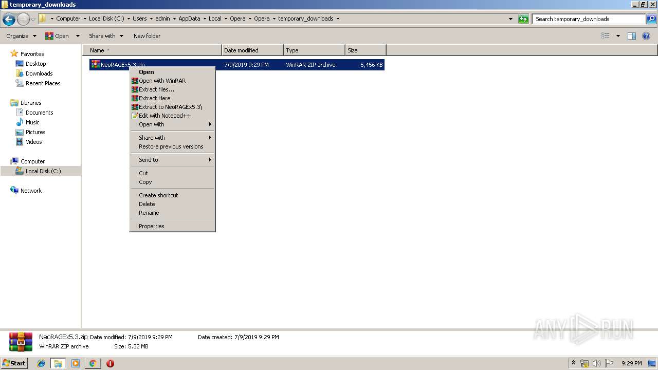Sort by the Type column header

314,50
